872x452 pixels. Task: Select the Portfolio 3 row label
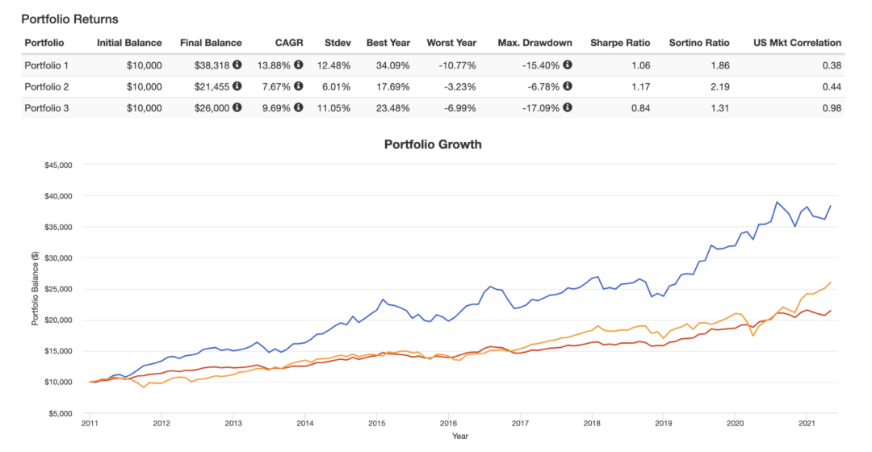point(47,108)
